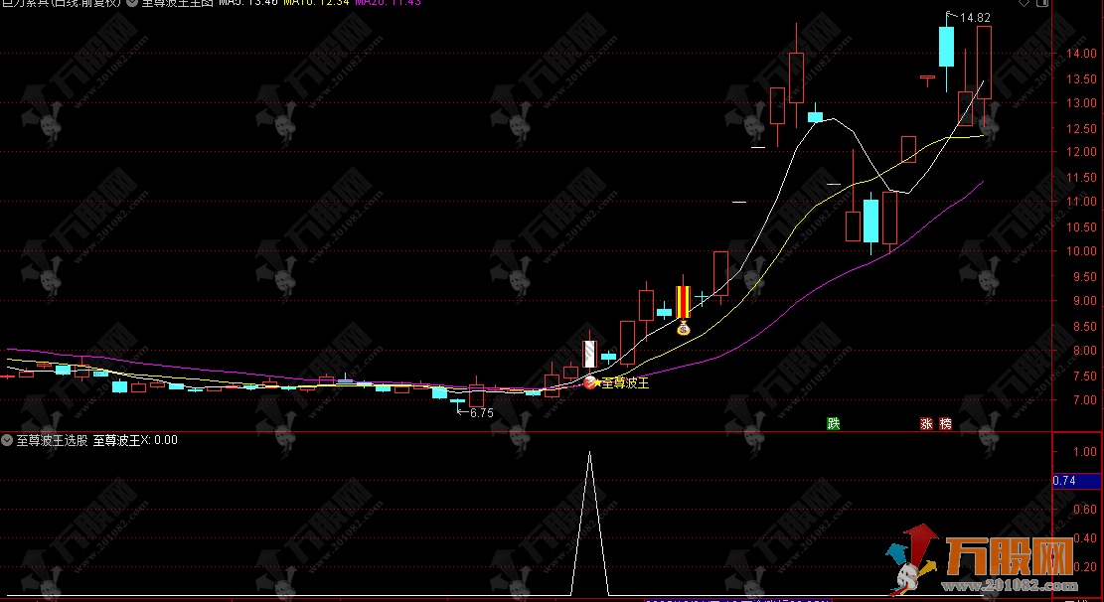This screenshot has width=1104, height=602.
Task: Click the green 跌 tag
Action: pos(834,423)
